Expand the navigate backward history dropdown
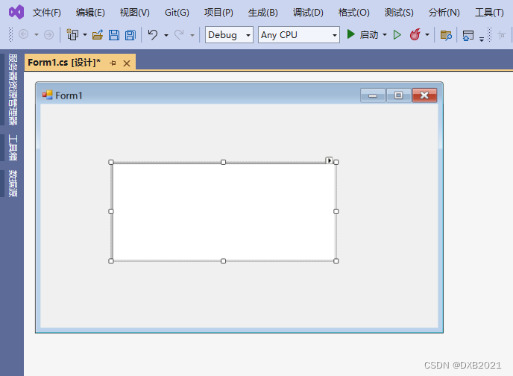513x376 pixels. coord(37,34)
